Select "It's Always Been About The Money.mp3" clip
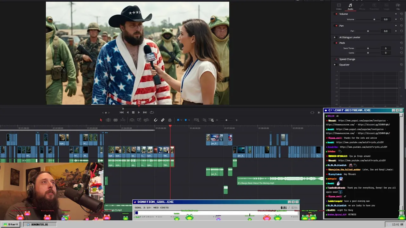 click(x=280, y=181)
